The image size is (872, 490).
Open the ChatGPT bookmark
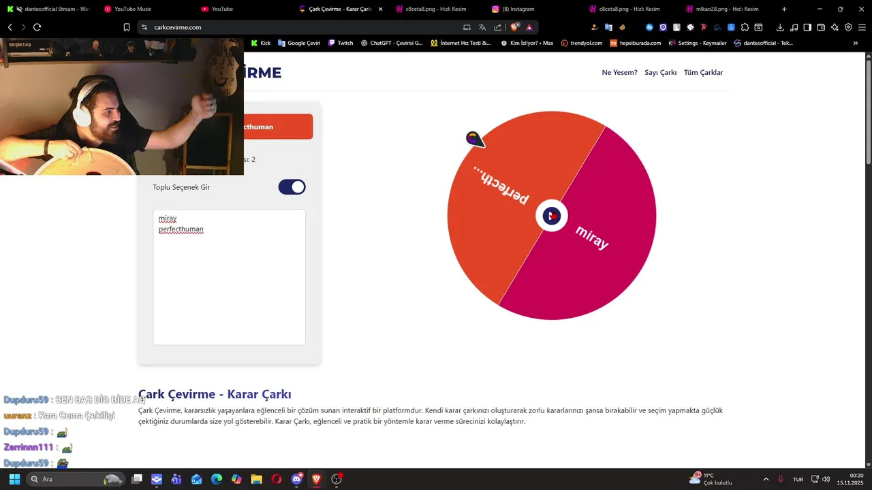click(392, 43)
